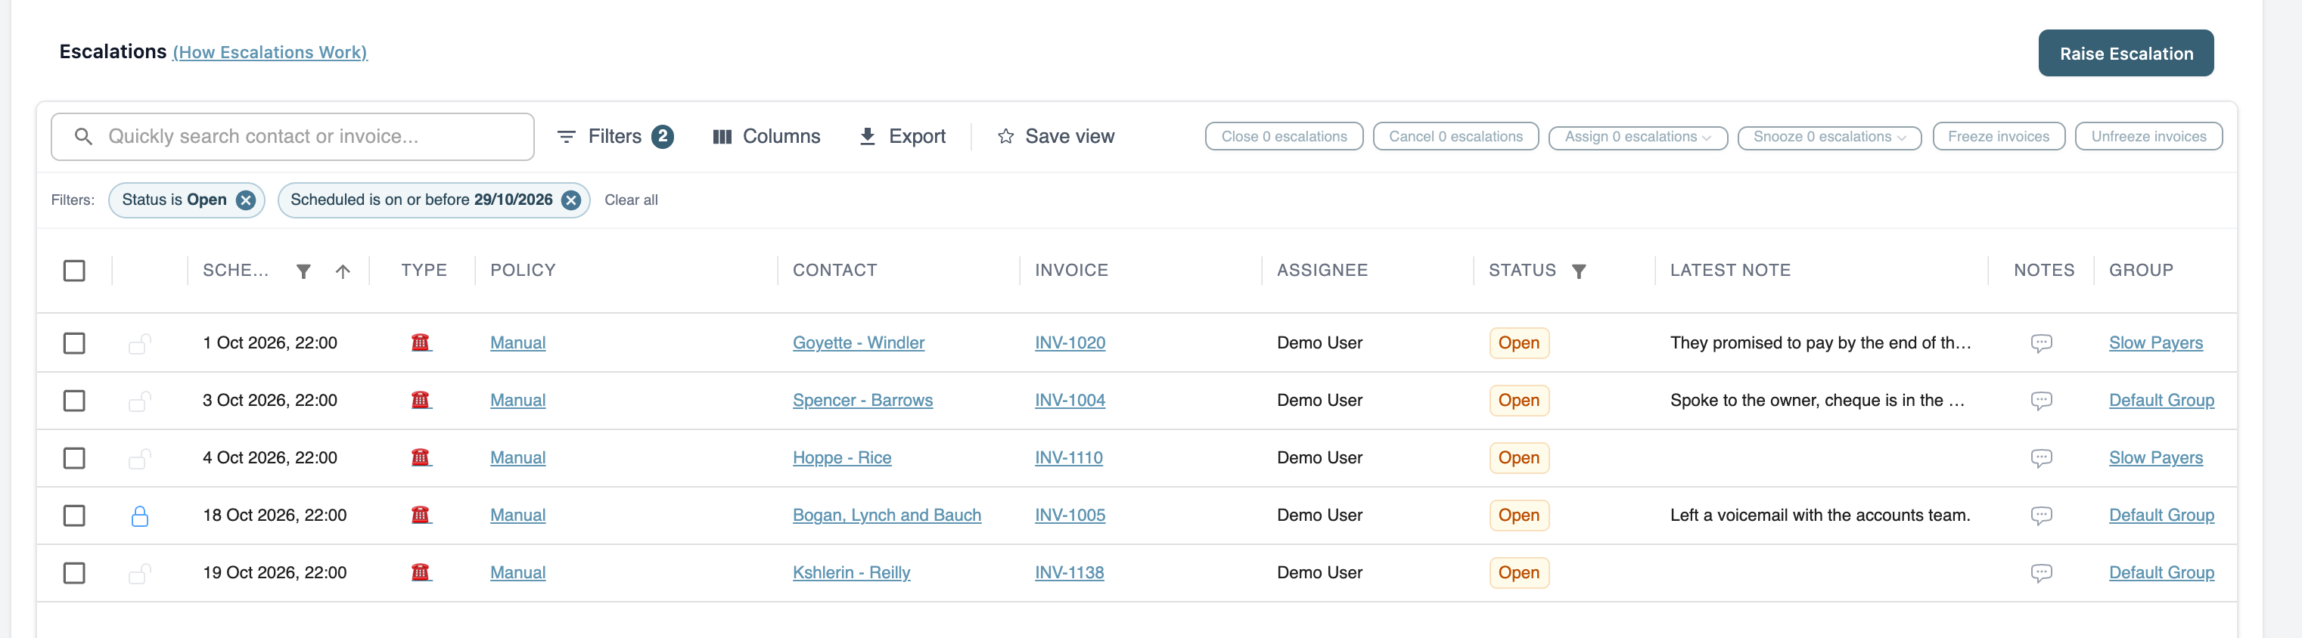The width and height of the screenshot is (2302, 638).
Task: Click the blue lock icon for INV-1005
Action: (x=139, y=516)
